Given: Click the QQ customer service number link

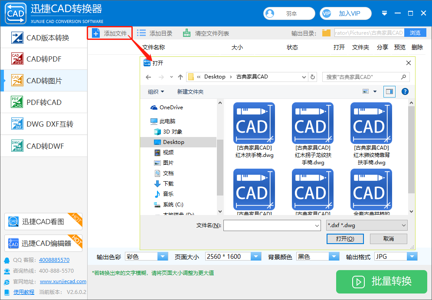Looking at the screenshot, I should [x=54, y=260].
